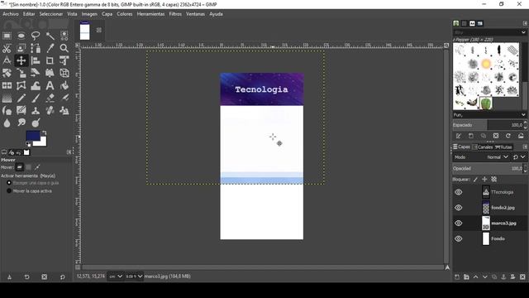This screenshot has width=529, height=298.
Task: Hide the Fondo layer
Action: [x=458, y=238]
